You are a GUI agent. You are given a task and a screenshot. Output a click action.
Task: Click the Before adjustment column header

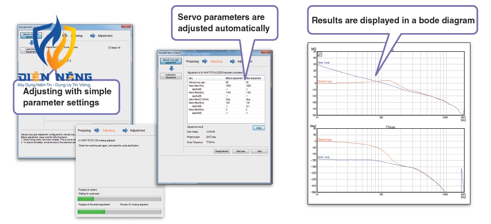(x=235, y=78)
